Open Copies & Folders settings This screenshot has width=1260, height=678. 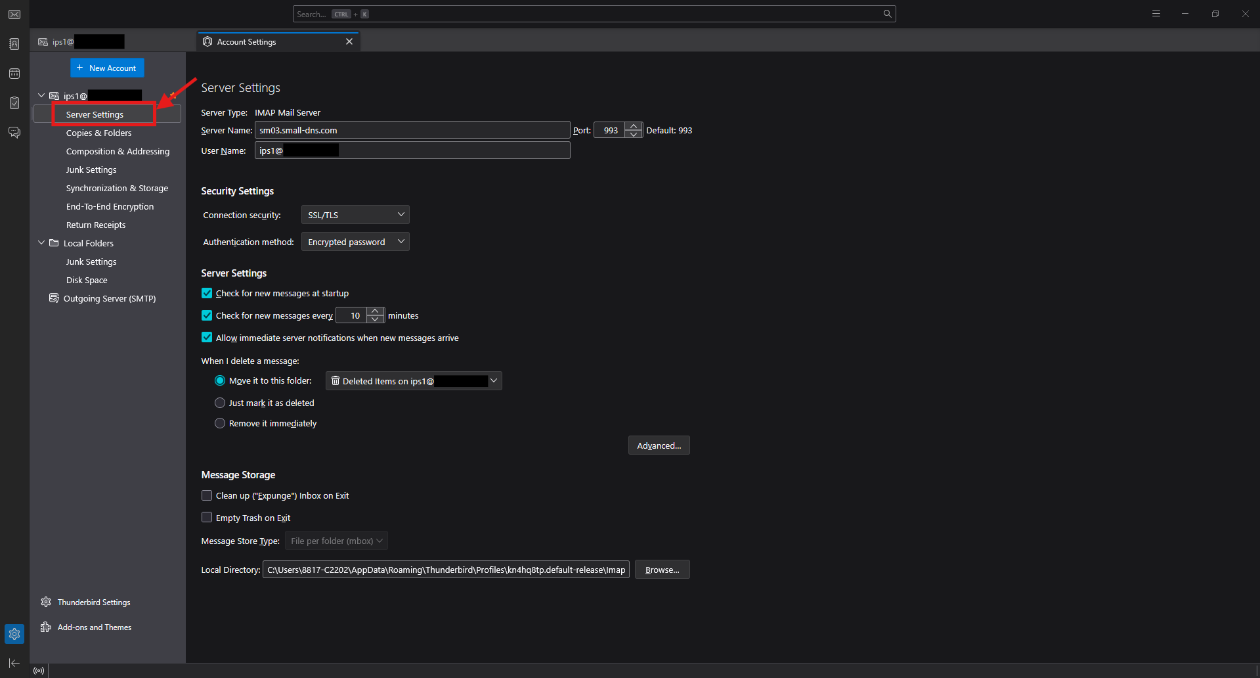point(98,133)
